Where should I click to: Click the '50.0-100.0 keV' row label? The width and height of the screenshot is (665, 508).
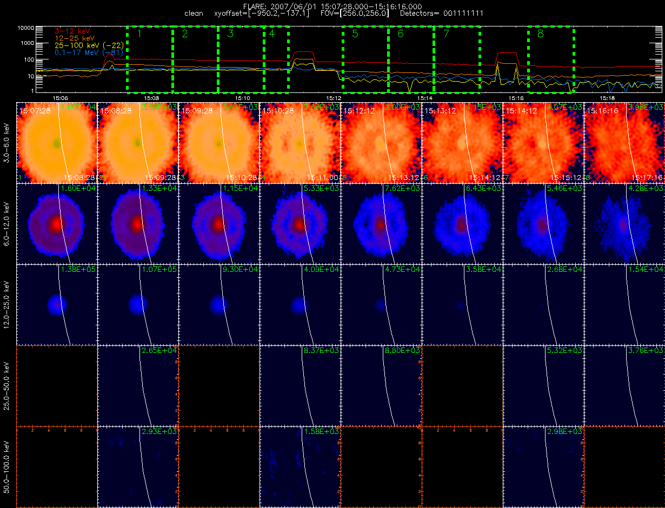pyautogui.click(x=7, y=466)
